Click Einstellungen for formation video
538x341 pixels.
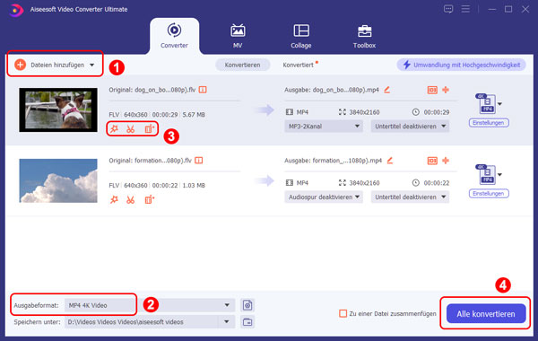pyautogui.click(x=489, y=193)
